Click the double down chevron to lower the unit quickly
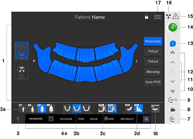193x139 pixels. (x=173, y=91)
